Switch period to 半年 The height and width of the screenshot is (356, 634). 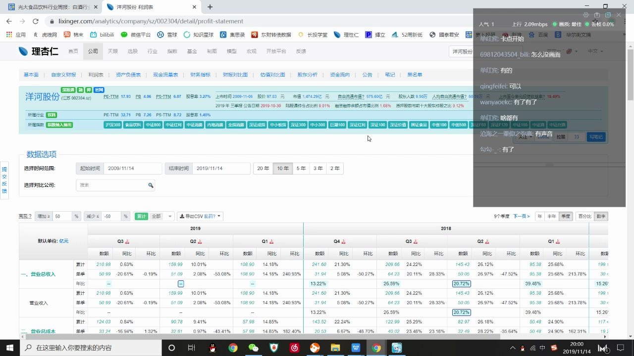click(x=551, y=216)
